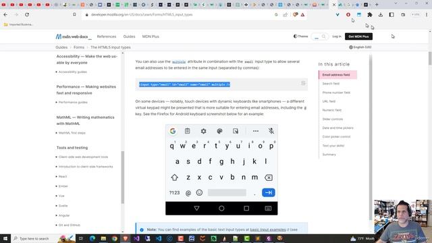Change language via English (US) selector

360,47
